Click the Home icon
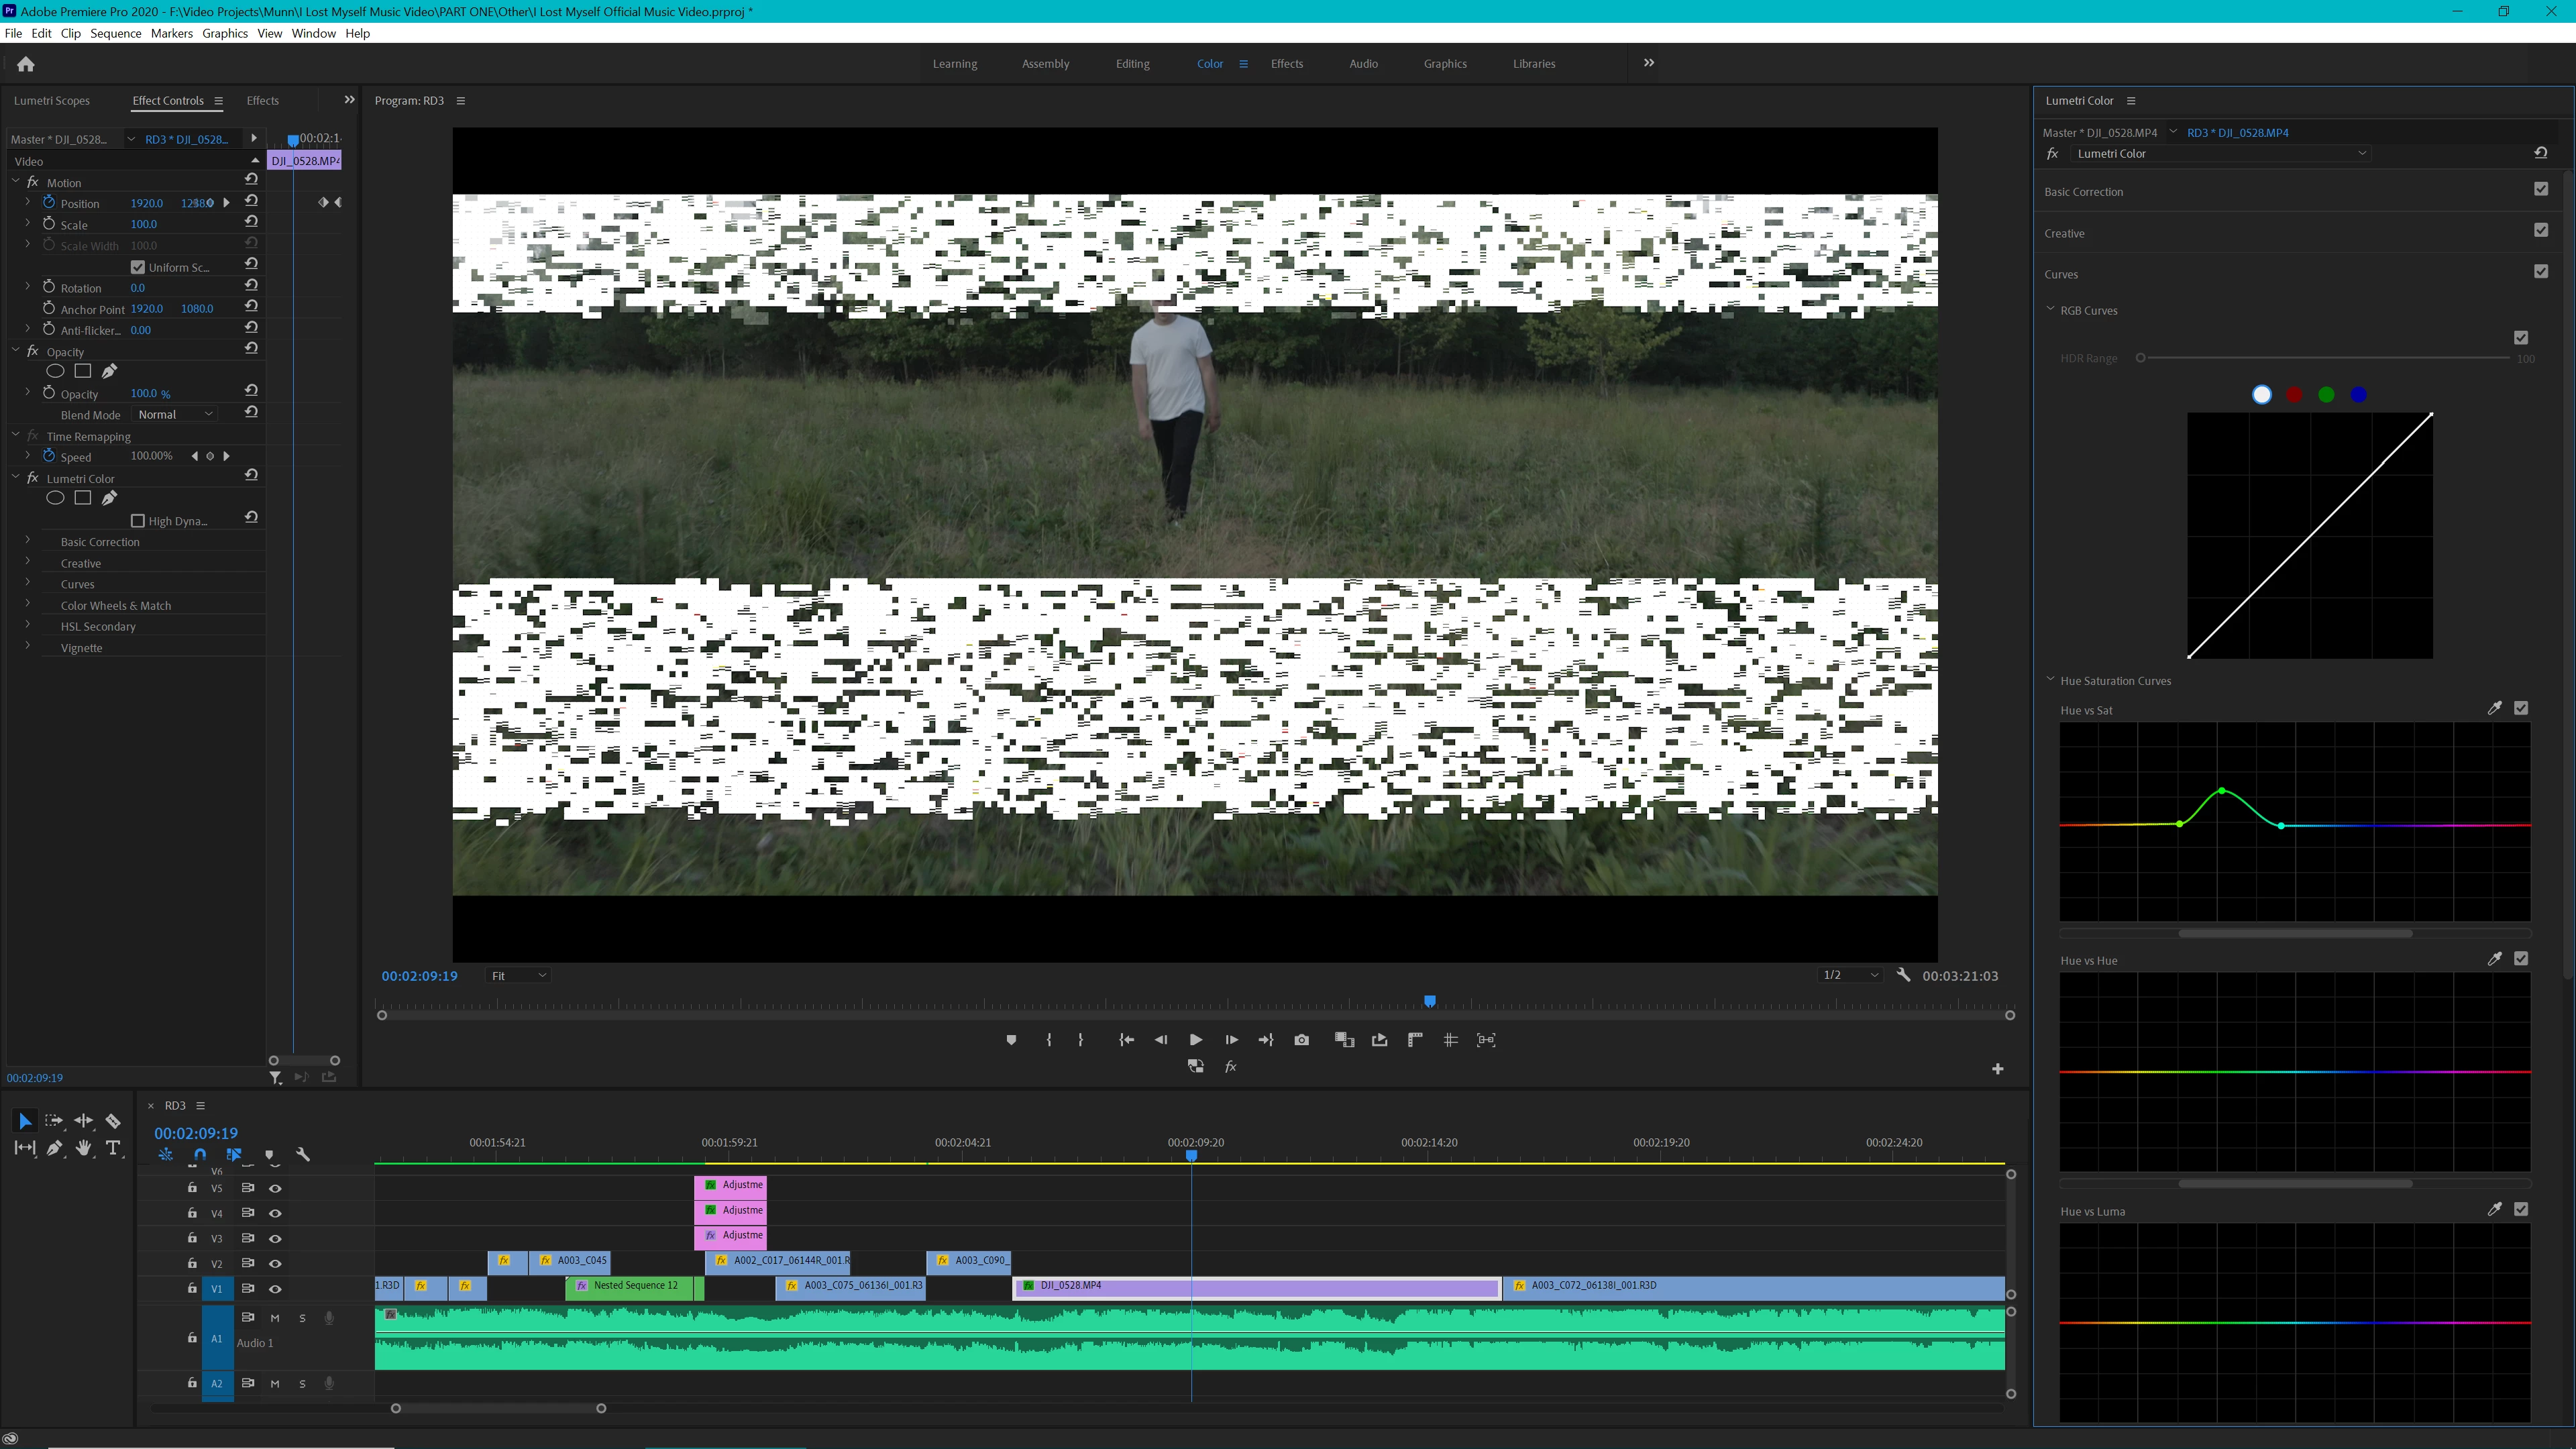This screenshot has width=2576, height=1449. click(26, 64)
